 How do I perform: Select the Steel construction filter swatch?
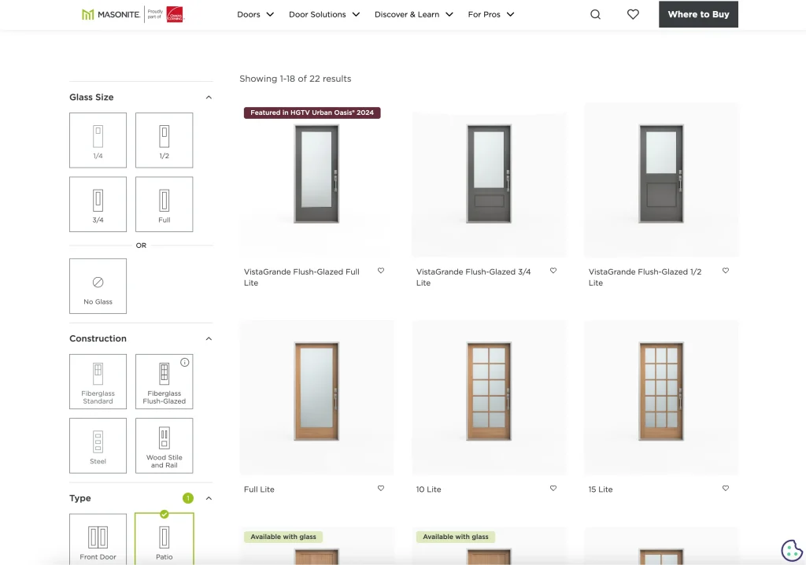coord(98,445)
